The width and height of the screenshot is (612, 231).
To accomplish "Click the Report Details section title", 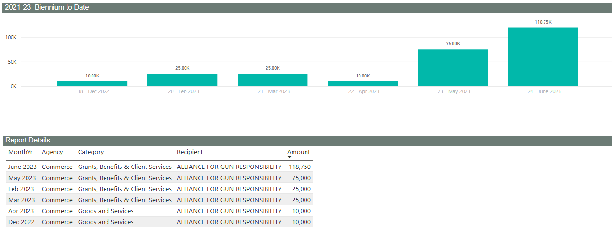I will tap(27, 141).
